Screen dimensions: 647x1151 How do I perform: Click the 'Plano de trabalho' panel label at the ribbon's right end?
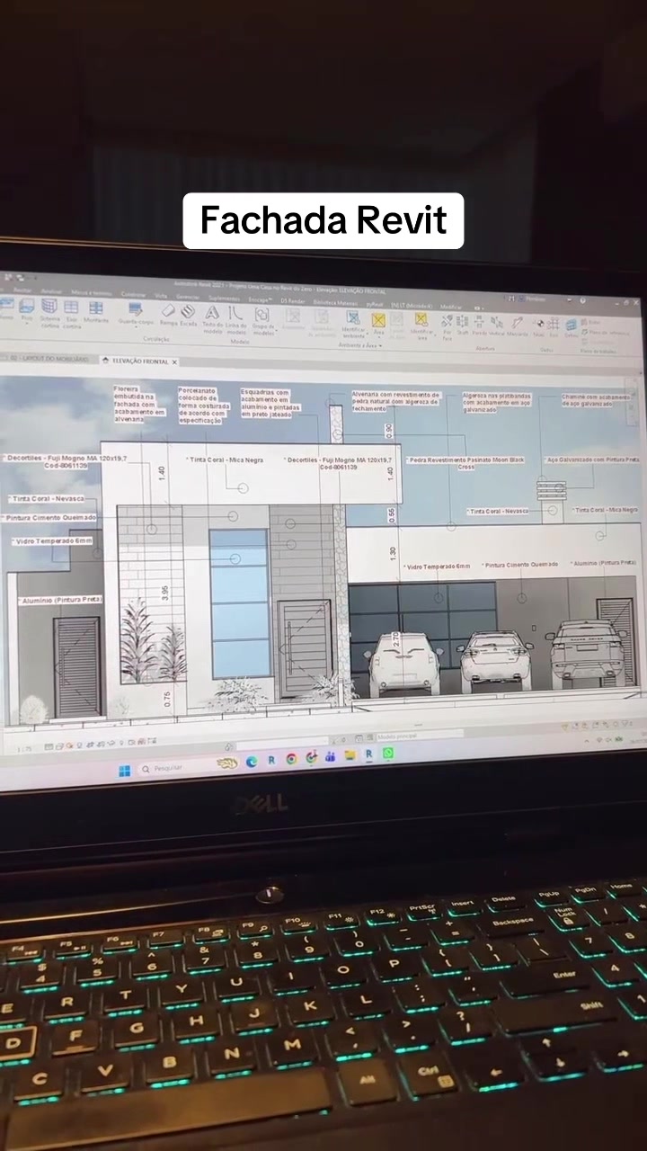[x=598, y=351]
